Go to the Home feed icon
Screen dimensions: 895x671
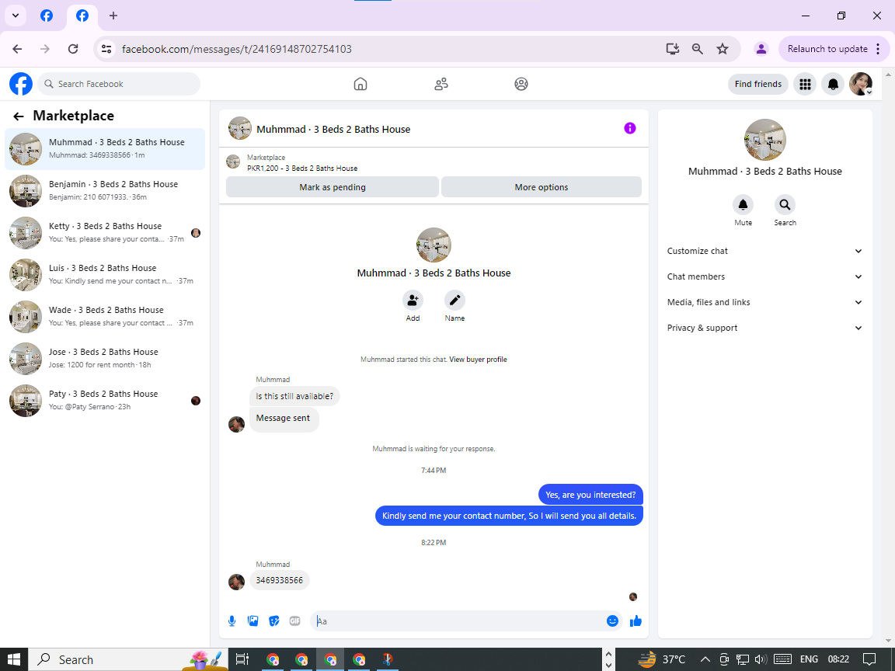[x=360, y=84]
